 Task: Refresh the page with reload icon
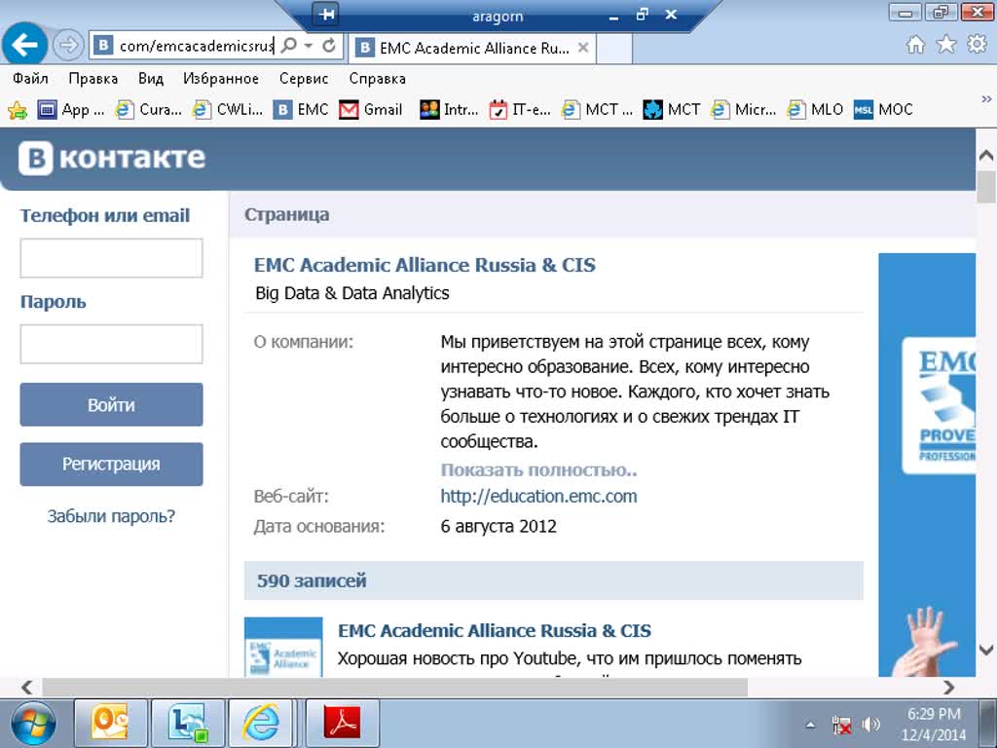coord(329,46)
